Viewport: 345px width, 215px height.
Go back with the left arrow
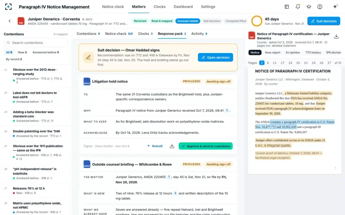point(9,21)
